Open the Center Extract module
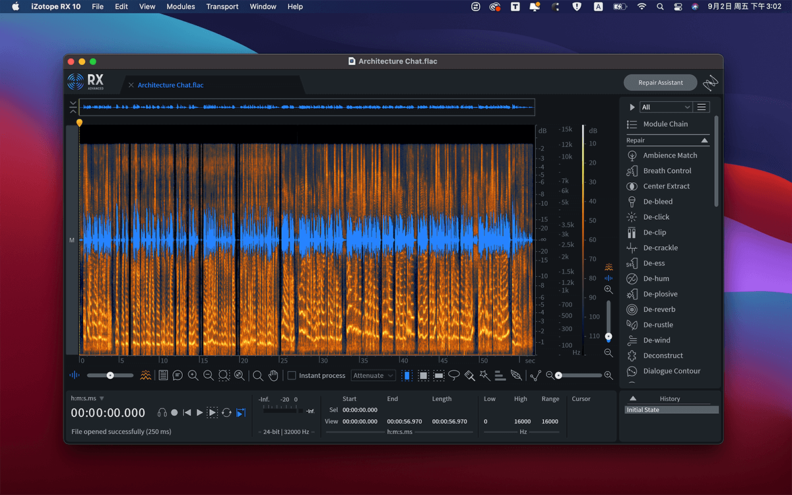This screenshot has width=792, height=495. point(658,186)
